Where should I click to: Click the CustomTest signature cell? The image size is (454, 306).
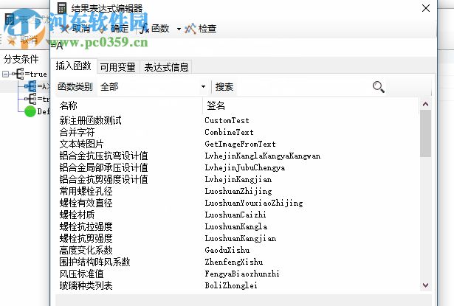pos(227,120)
